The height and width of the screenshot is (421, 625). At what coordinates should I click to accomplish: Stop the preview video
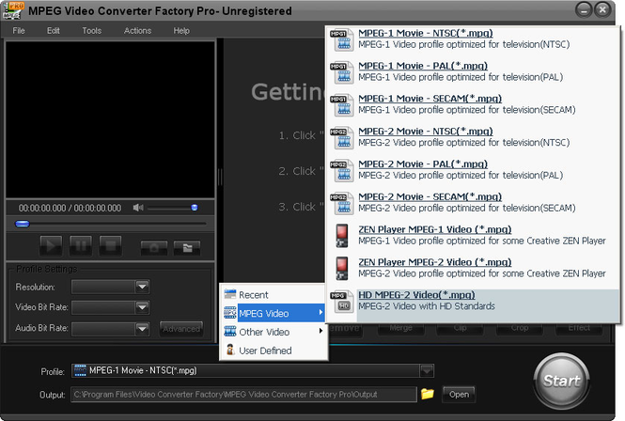click(110, 245)
